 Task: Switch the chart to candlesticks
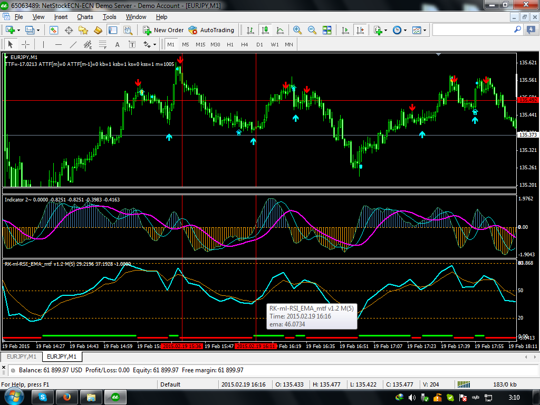point(265,30)
